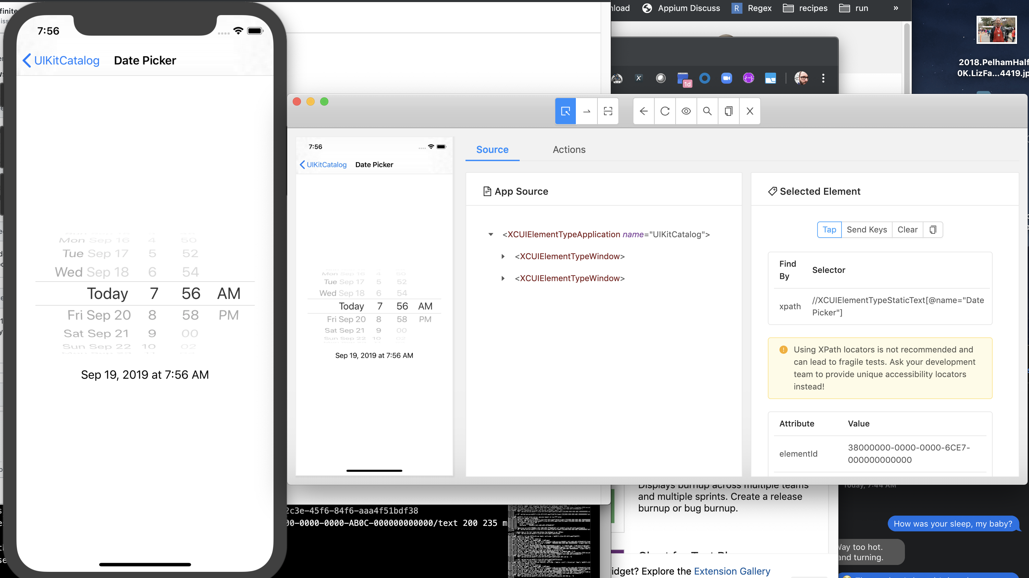Click the Clear button
The height and width of the screenshot is (578, 1029).
point(907,230)
